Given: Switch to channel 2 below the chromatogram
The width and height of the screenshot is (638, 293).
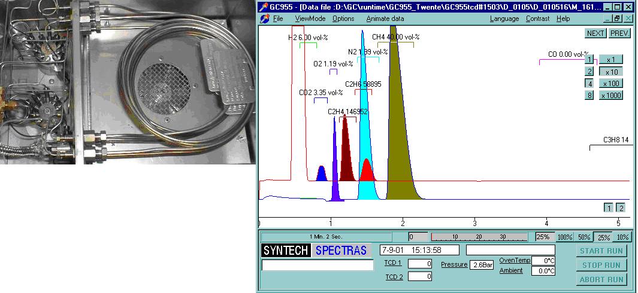Looking at the screenshot, I should pyautogui.click(x=621, y=207).
